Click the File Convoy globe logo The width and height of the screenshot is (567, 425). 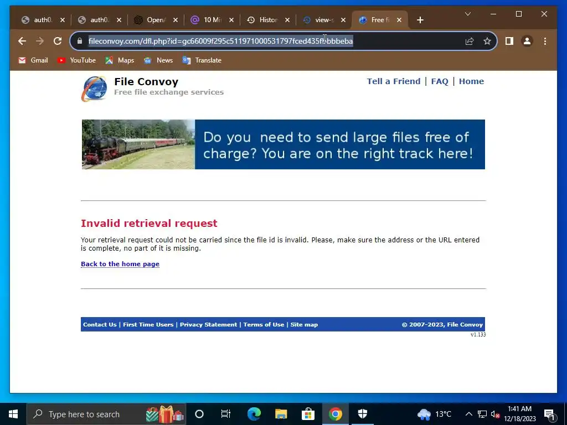pyautogui.click(x=94, y=89)
